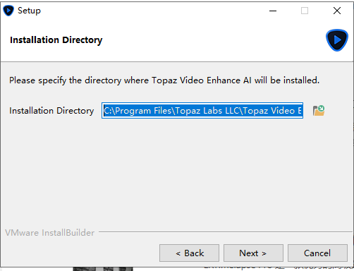Close the Setup window

[337, 11]
